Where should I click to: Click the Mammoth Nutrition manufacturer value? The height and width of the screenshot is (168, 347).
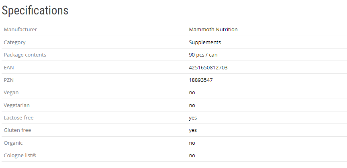pos(213,30)
